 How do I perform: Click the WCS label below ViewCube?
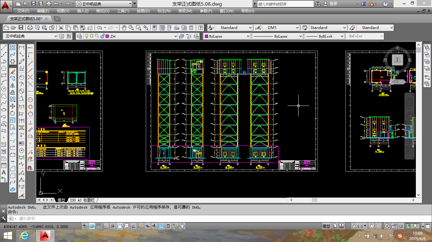tap(395, 81)
